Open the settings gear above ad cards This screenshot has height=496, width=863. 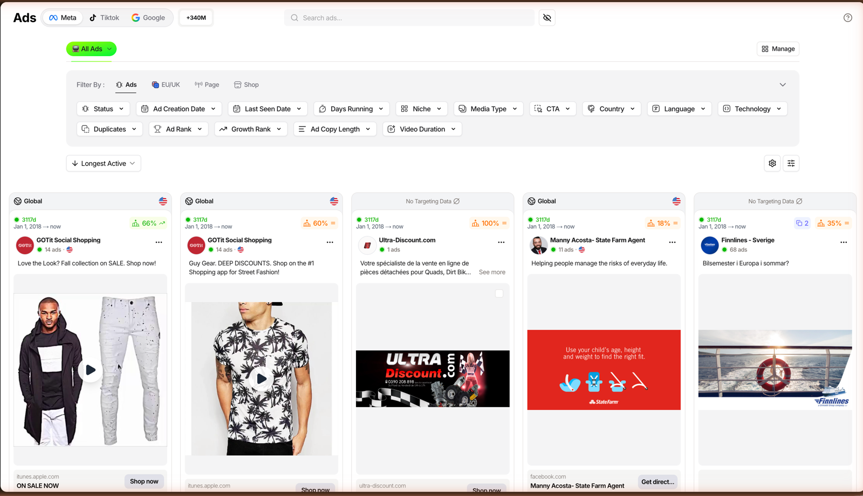click(x=772, y=163)
